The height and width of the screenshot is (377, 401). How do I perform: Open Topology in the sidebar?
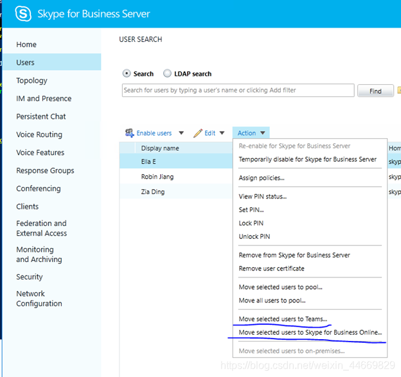pyautogui.click(x=31, y=80)
